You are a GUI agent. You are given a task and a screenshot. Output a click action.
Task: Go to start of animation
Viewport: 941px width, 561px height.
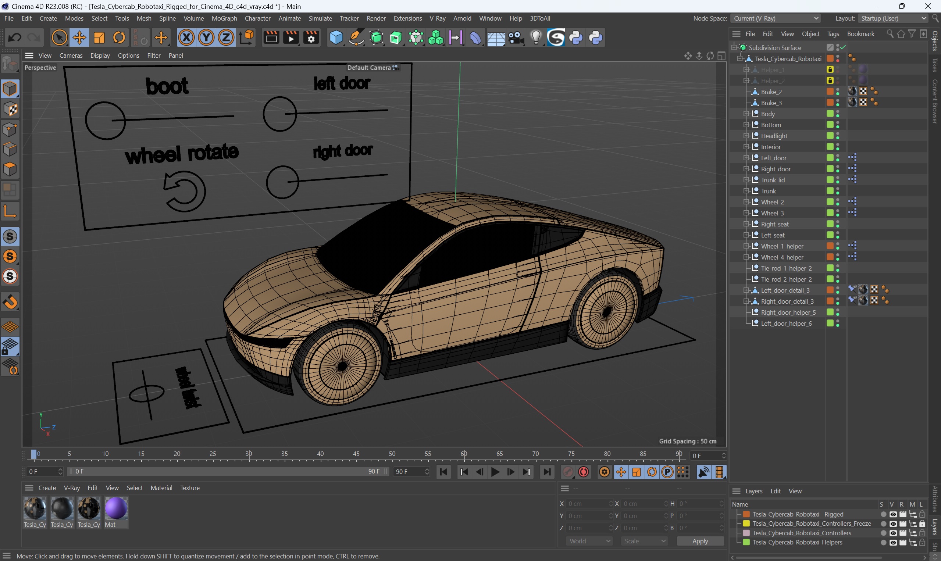pos(443,472)
